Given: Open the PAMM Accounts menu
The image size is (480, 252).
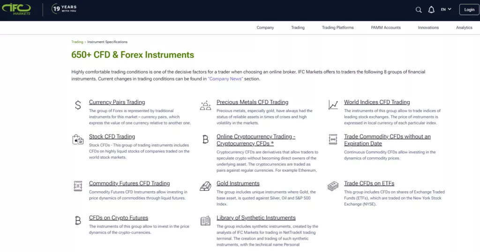Looking at the screenshot, I should pos(386,28).
